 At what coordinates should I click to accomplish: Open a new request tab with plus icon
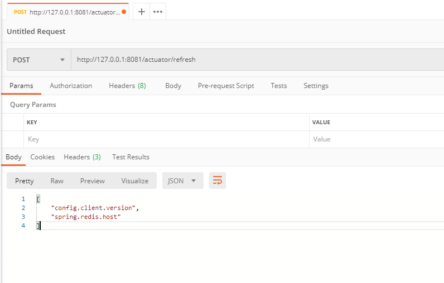pos(142,12)
